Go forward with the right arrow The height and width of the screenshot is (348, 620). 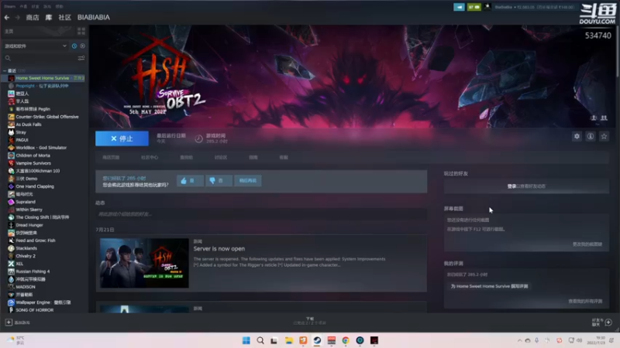(x=17, y=17)
